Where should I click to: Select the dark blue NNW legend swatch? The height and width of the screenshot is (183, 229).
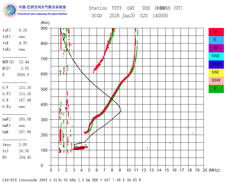216,65
